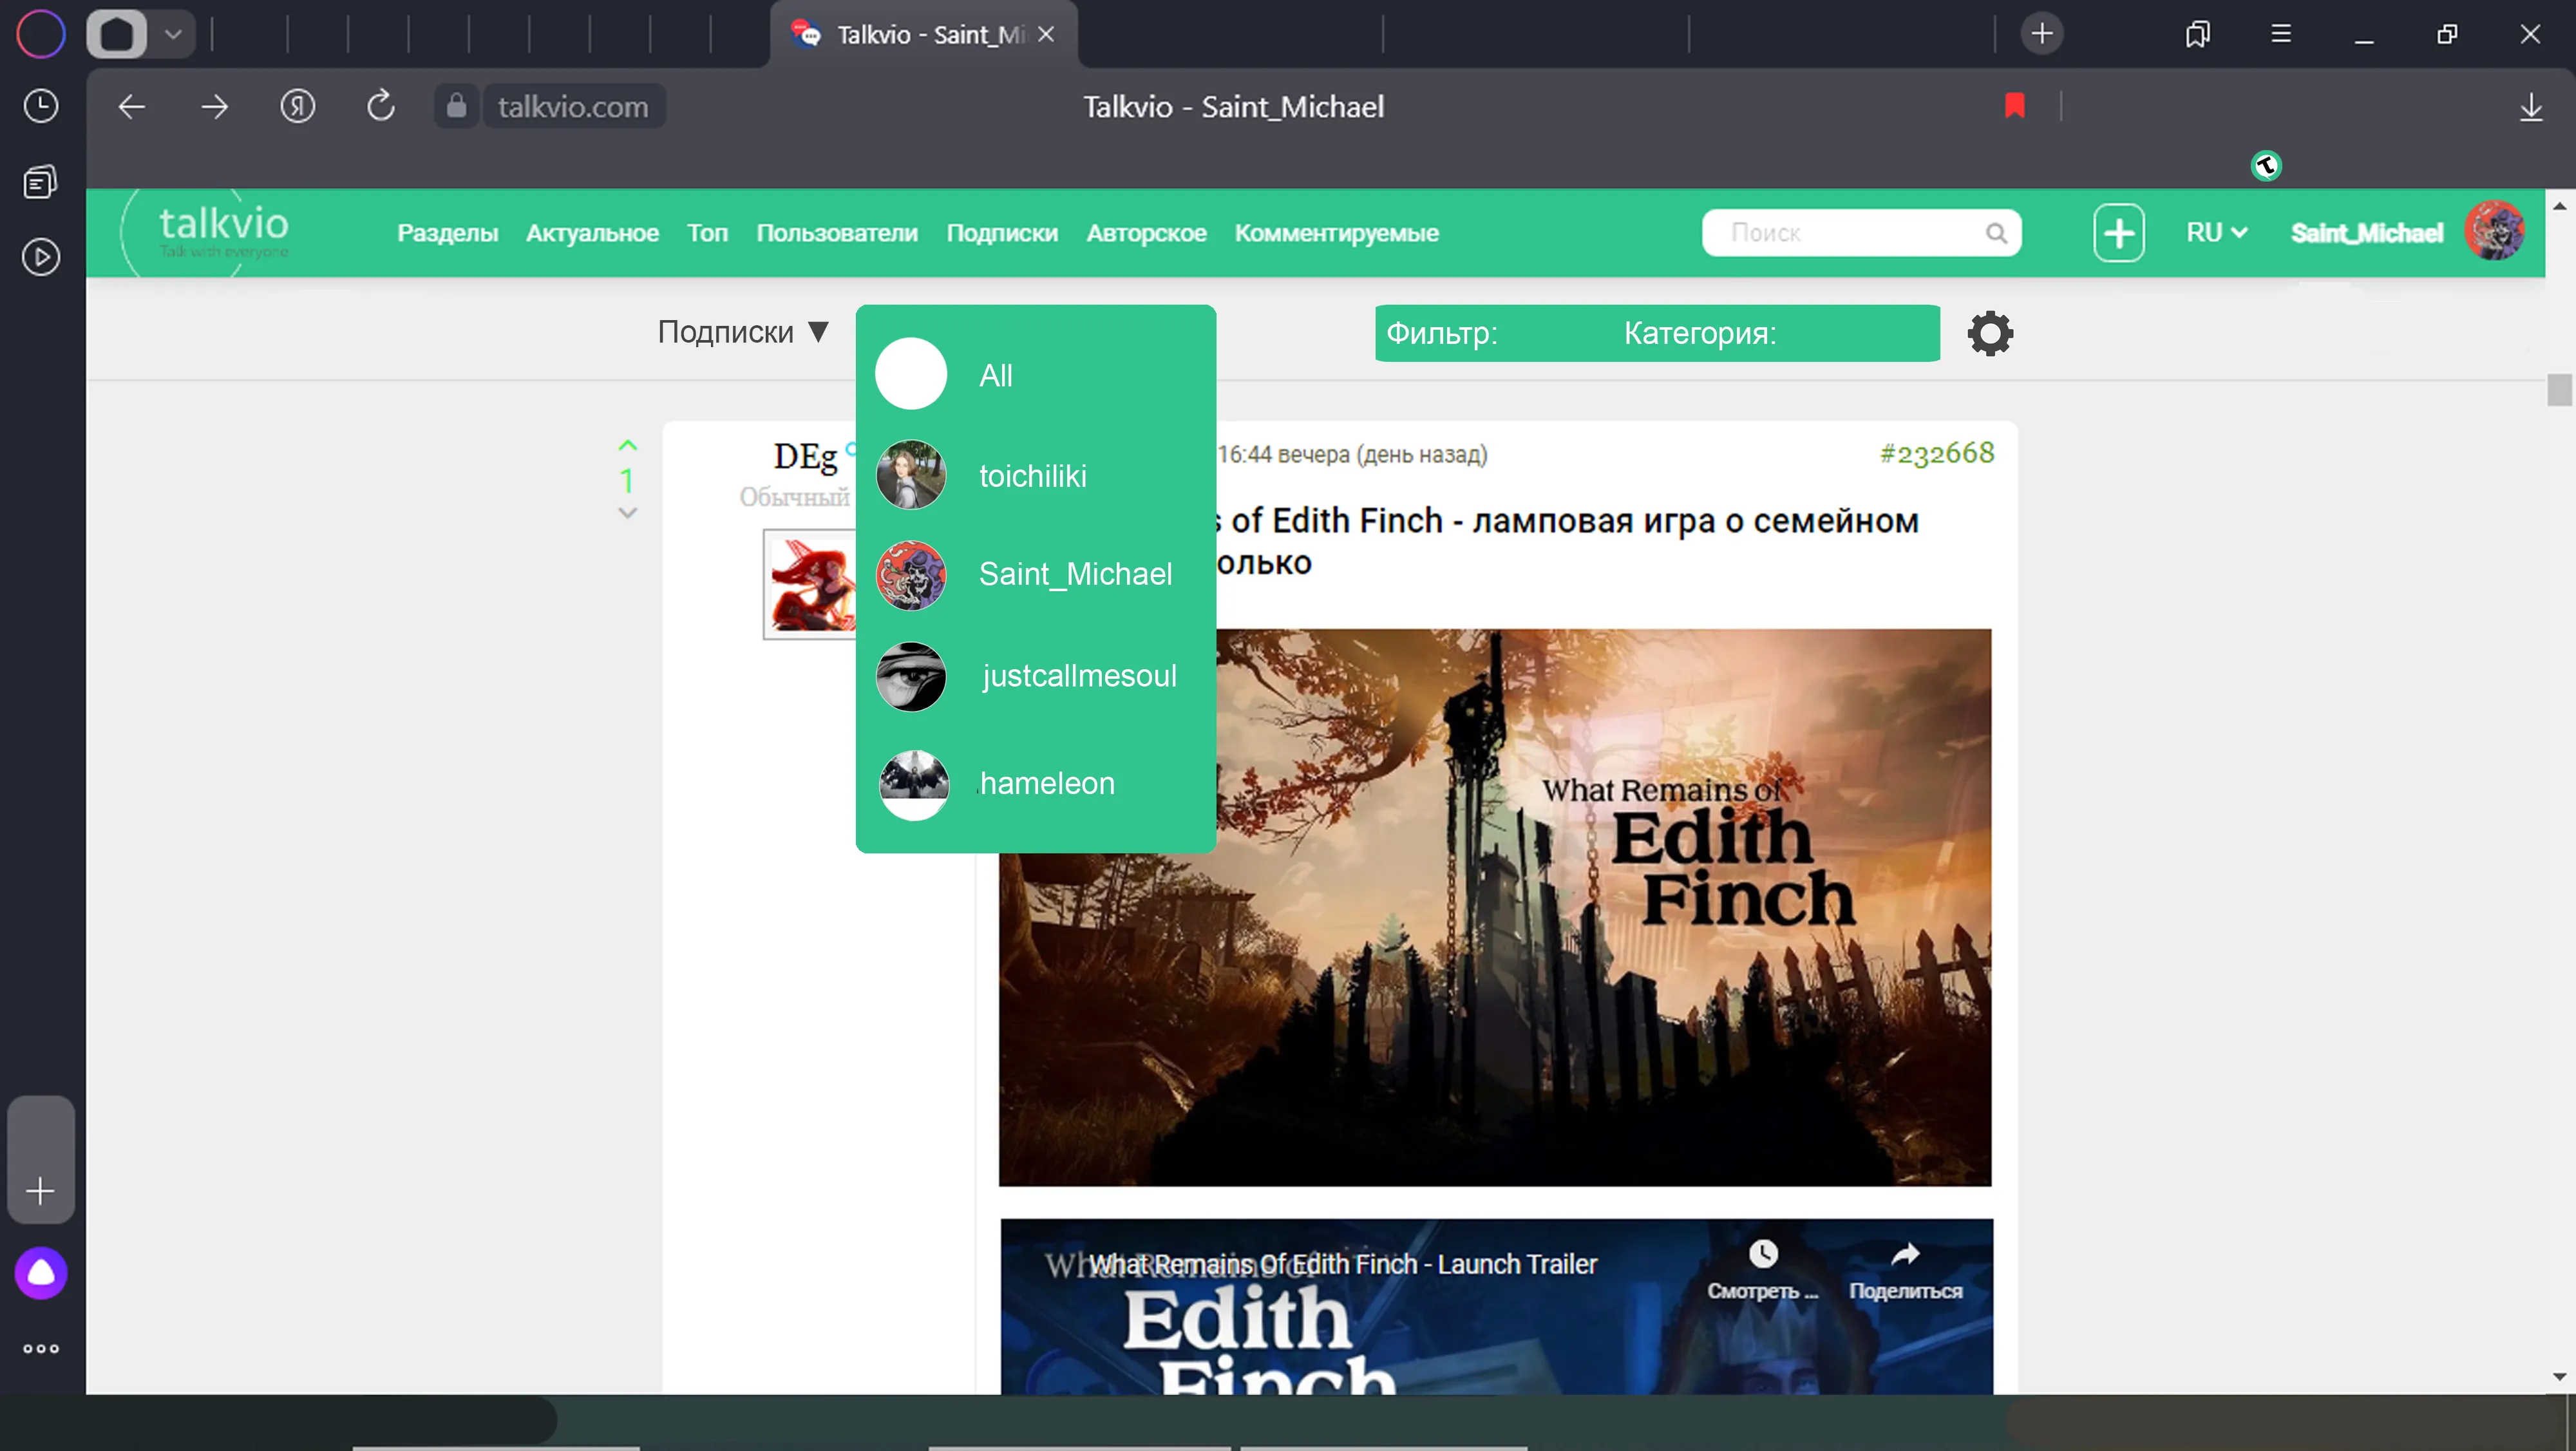Open Подписки navigation item

[1002, 233]
